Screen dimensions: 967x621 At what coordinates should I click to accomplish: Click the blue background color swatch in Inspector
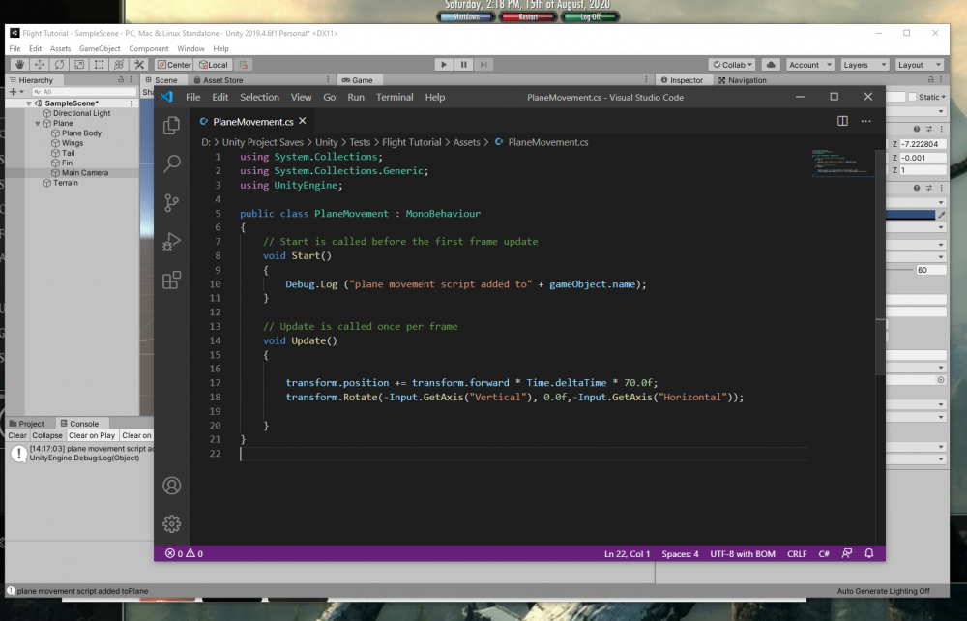click(910, 215)
